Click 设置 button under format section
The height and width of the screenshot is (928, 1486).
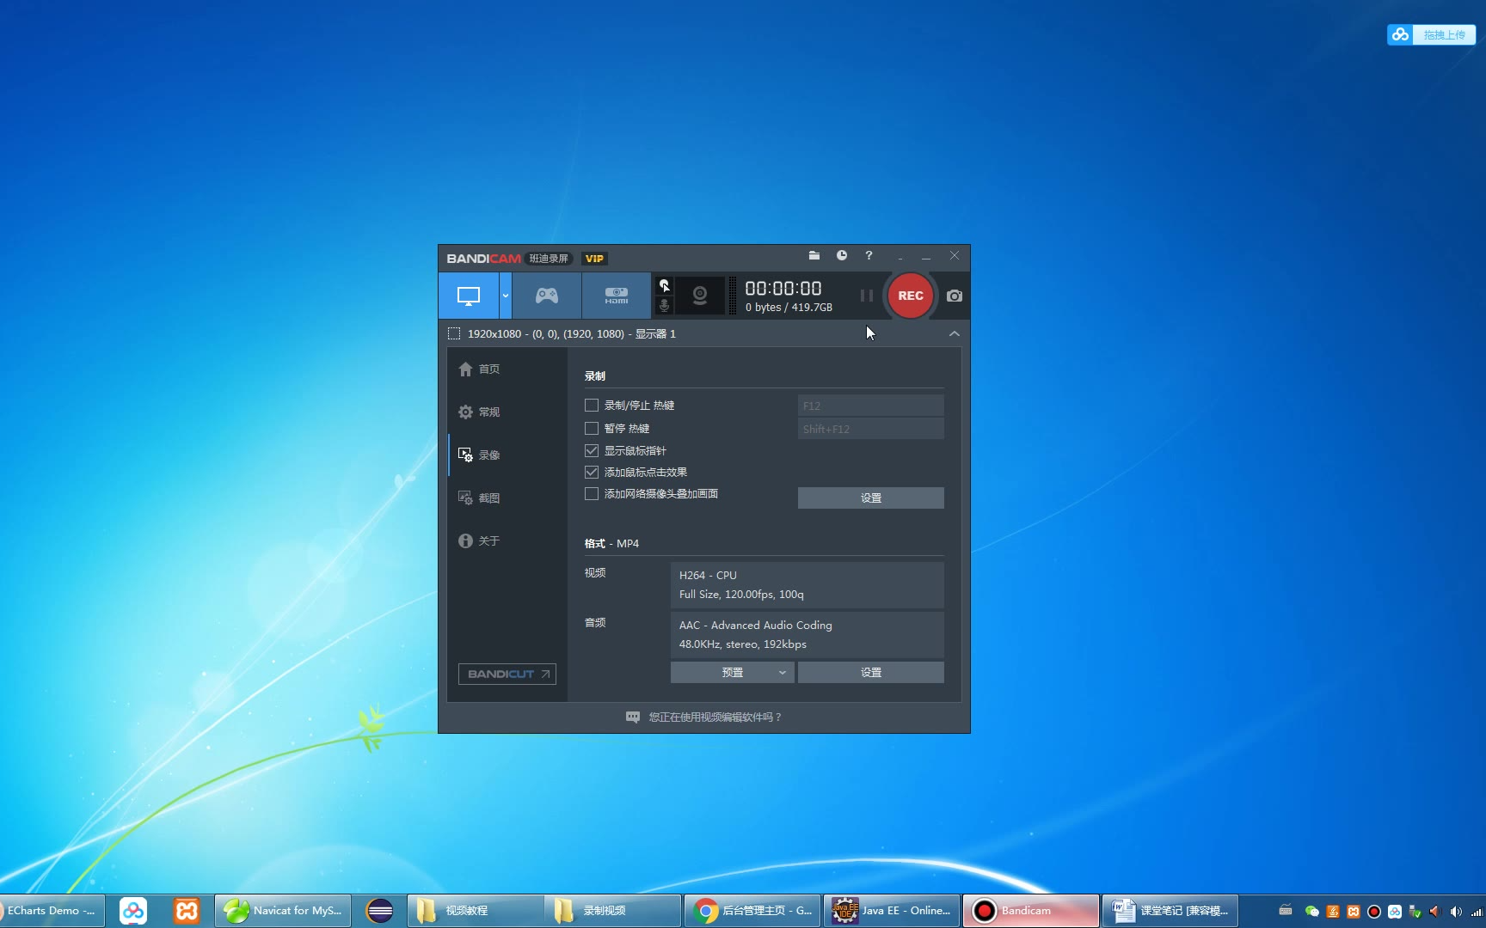[870, 672]
